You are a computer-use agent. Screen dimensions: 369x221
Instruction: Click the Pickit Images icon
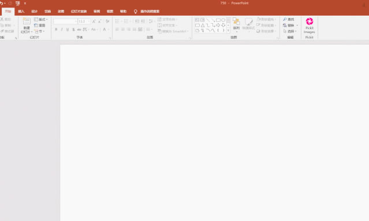click(x=309, y=21)
